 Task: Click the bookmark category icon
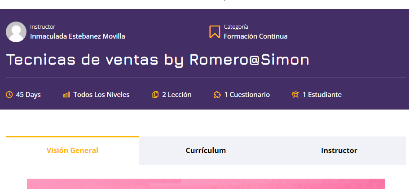(x=215, y=32)
